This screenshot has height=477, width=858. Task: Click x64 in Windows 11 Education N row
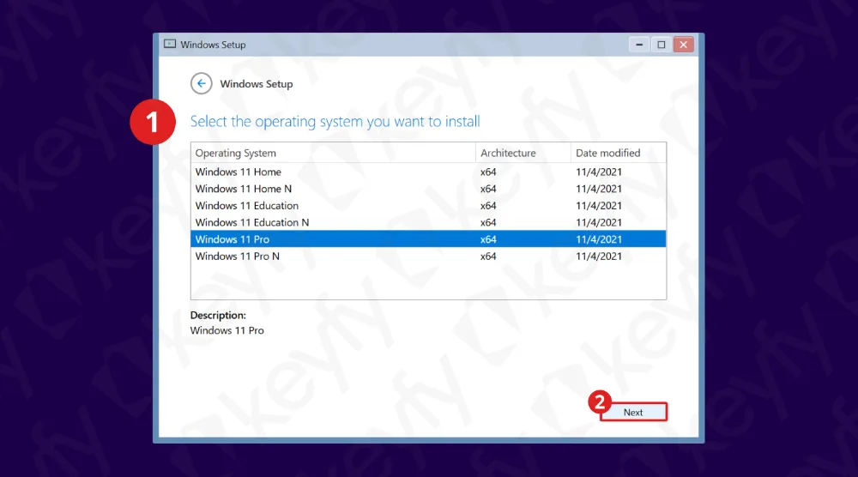[488, 223]
